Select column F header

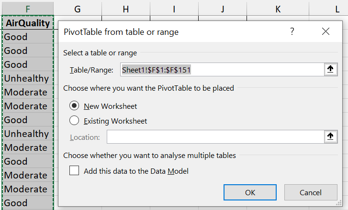tap(27, 8)
